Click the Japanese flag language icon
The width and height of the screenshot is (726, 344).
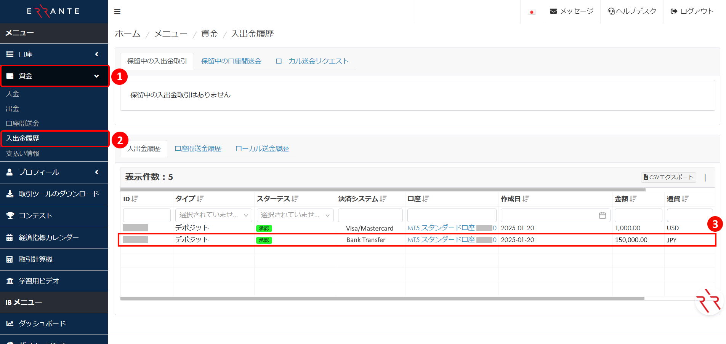[x=532, y=11]
